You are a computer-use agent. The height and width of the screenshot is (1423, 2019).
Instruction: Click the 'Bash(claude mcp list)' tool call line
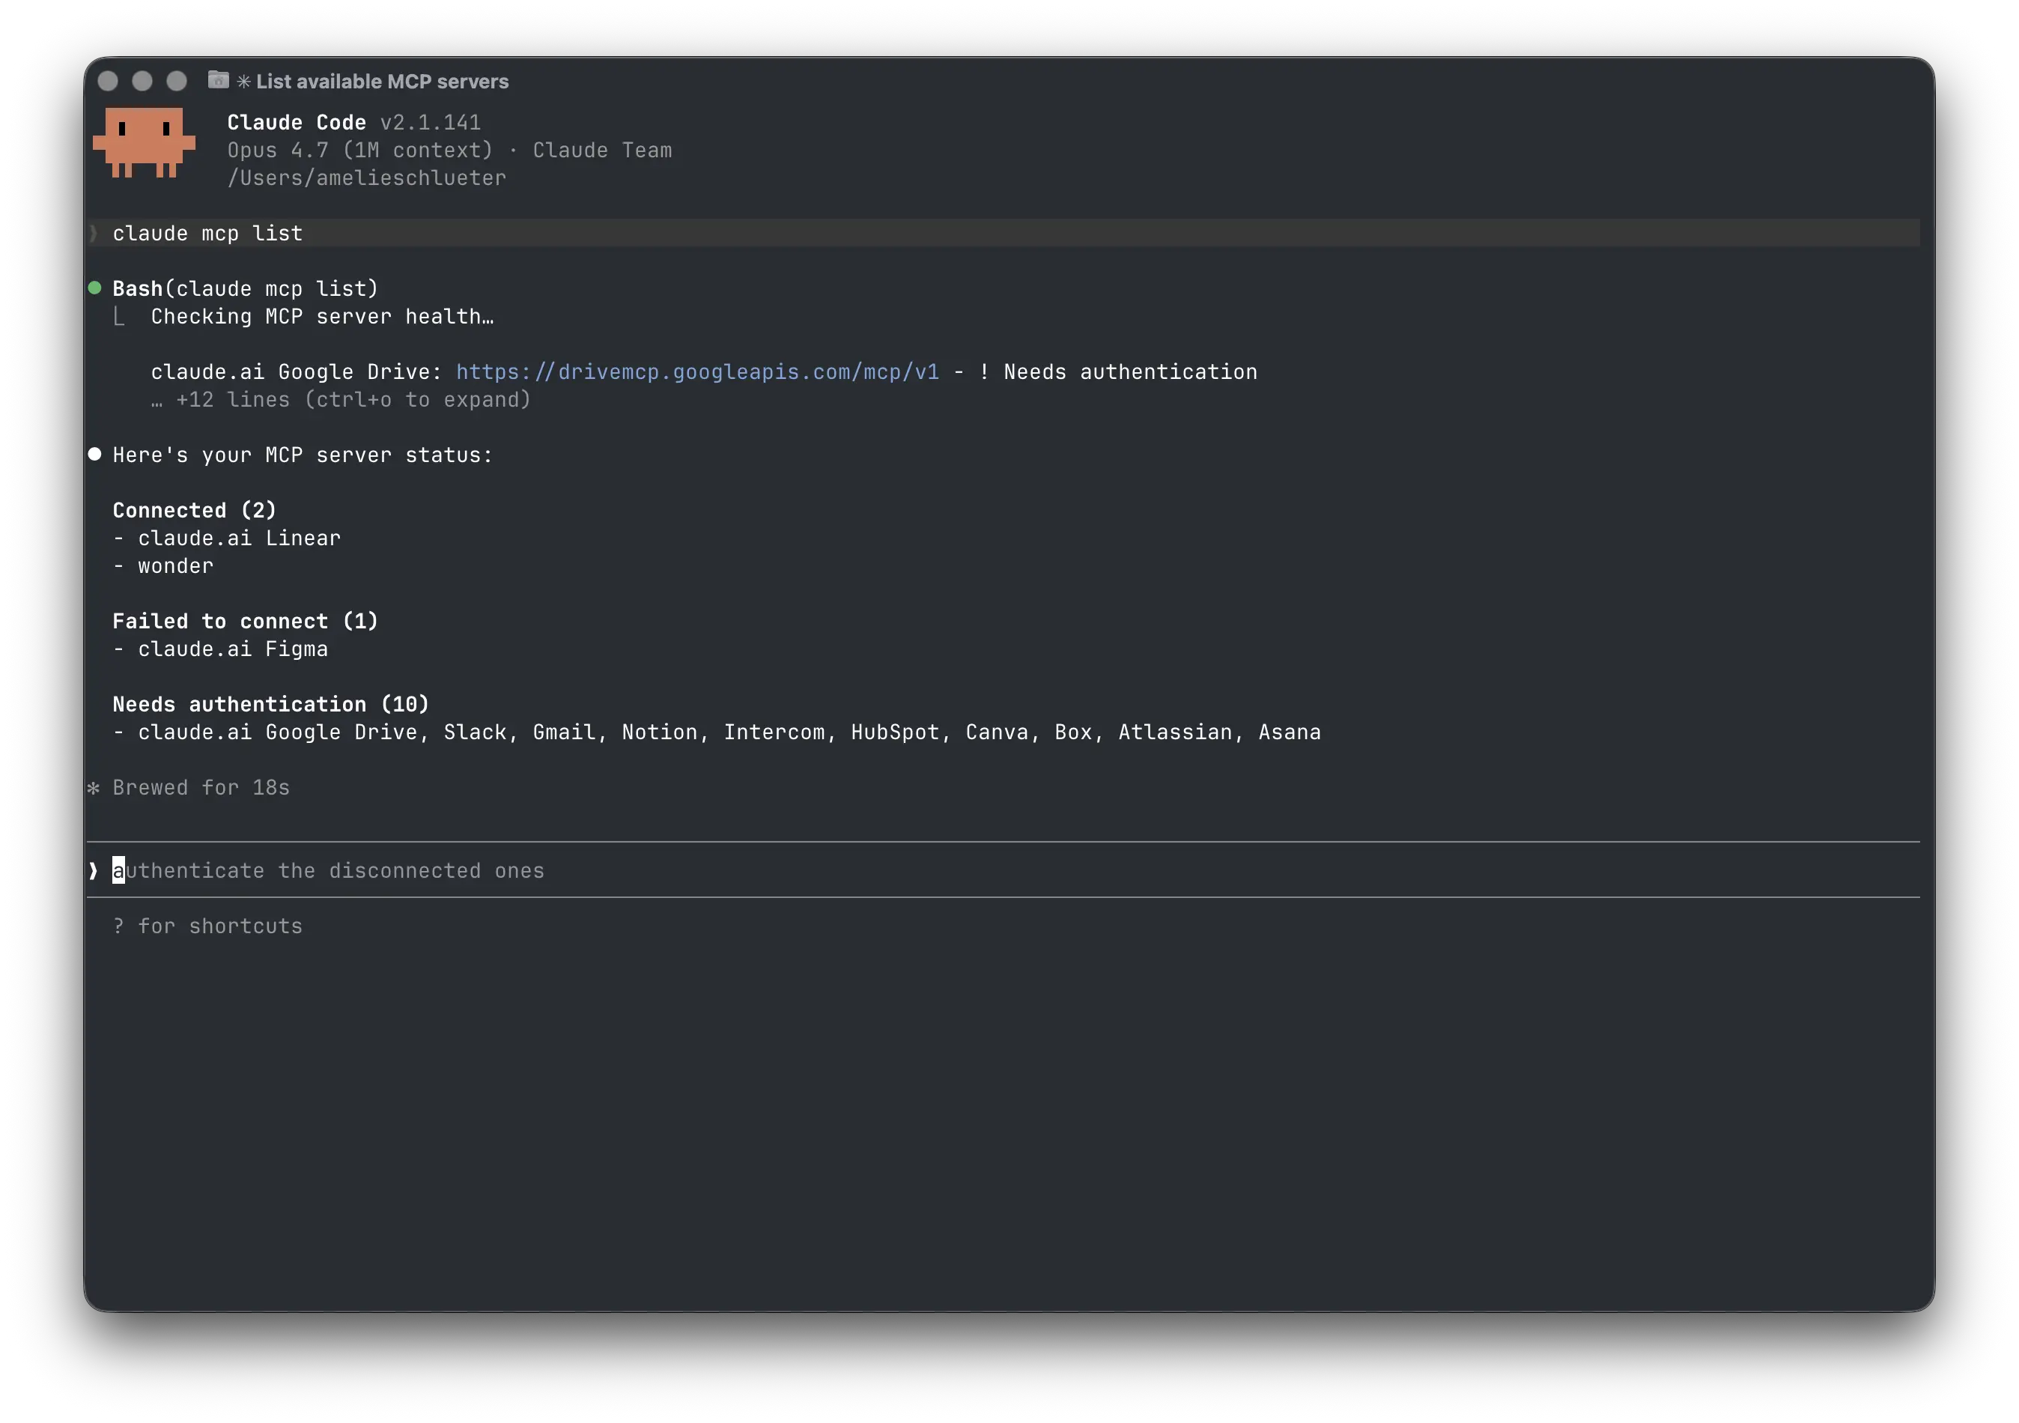tap(246, 288)
